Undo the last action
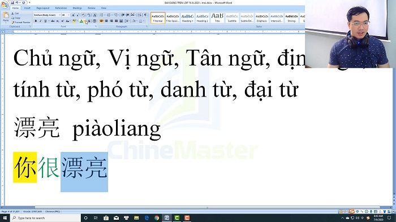 click(17, 2)
